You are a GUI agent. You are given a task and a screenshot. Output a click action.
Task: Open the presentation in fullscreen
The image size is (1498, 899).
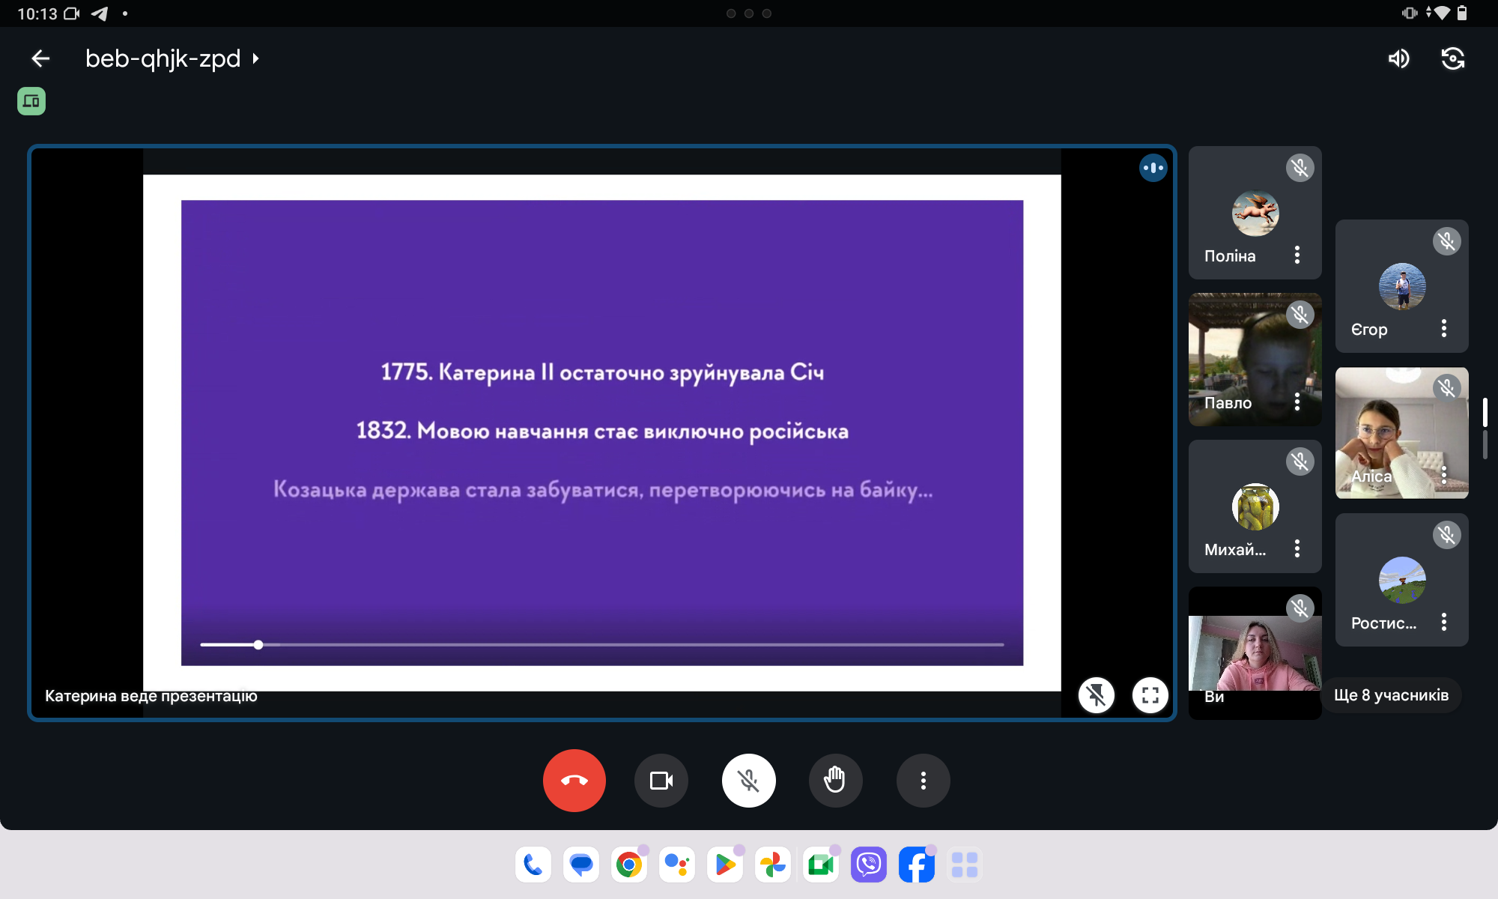point(1150,695)
